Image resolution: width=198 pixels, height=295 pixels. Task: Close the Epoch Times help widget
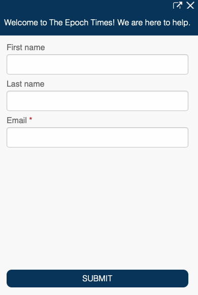tap(190, 5)
